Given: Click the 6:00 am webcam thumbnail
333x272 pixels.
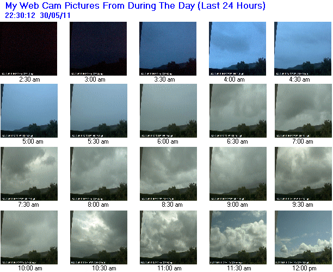Looking at the screenshot, I should [x=169, y=110].
